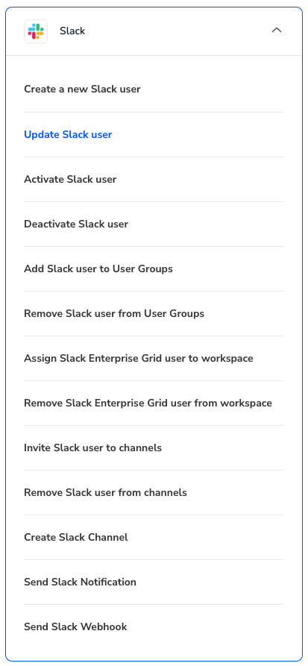This screenshot has height=666, width=308.
Task: Collapse the Slack section with the chevron
Action: pos(277,31)
